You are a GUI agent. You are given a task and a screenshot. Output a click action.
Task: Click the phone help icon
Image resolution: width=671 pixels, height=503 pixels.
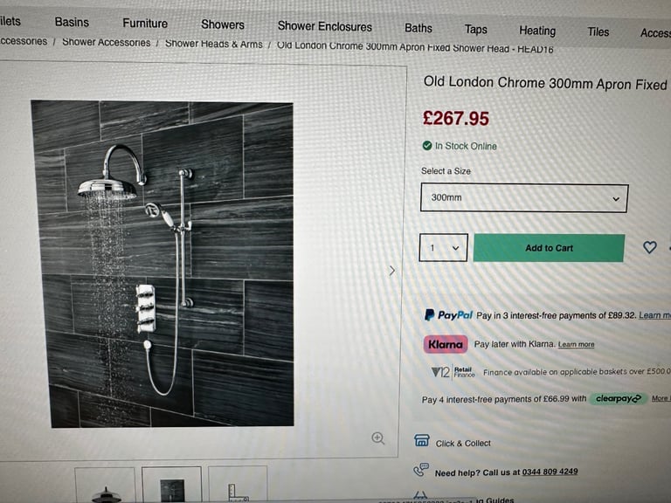tap(420, 469)
